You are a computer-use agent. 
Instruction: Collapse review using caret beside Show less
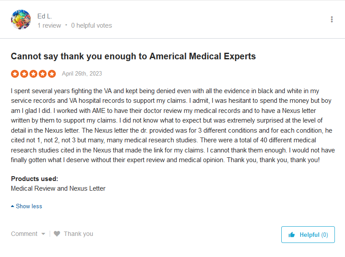pos(13,206)
